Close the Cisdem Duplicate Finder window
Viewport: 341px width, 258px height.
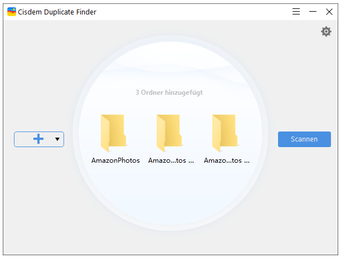click(329, 12)
